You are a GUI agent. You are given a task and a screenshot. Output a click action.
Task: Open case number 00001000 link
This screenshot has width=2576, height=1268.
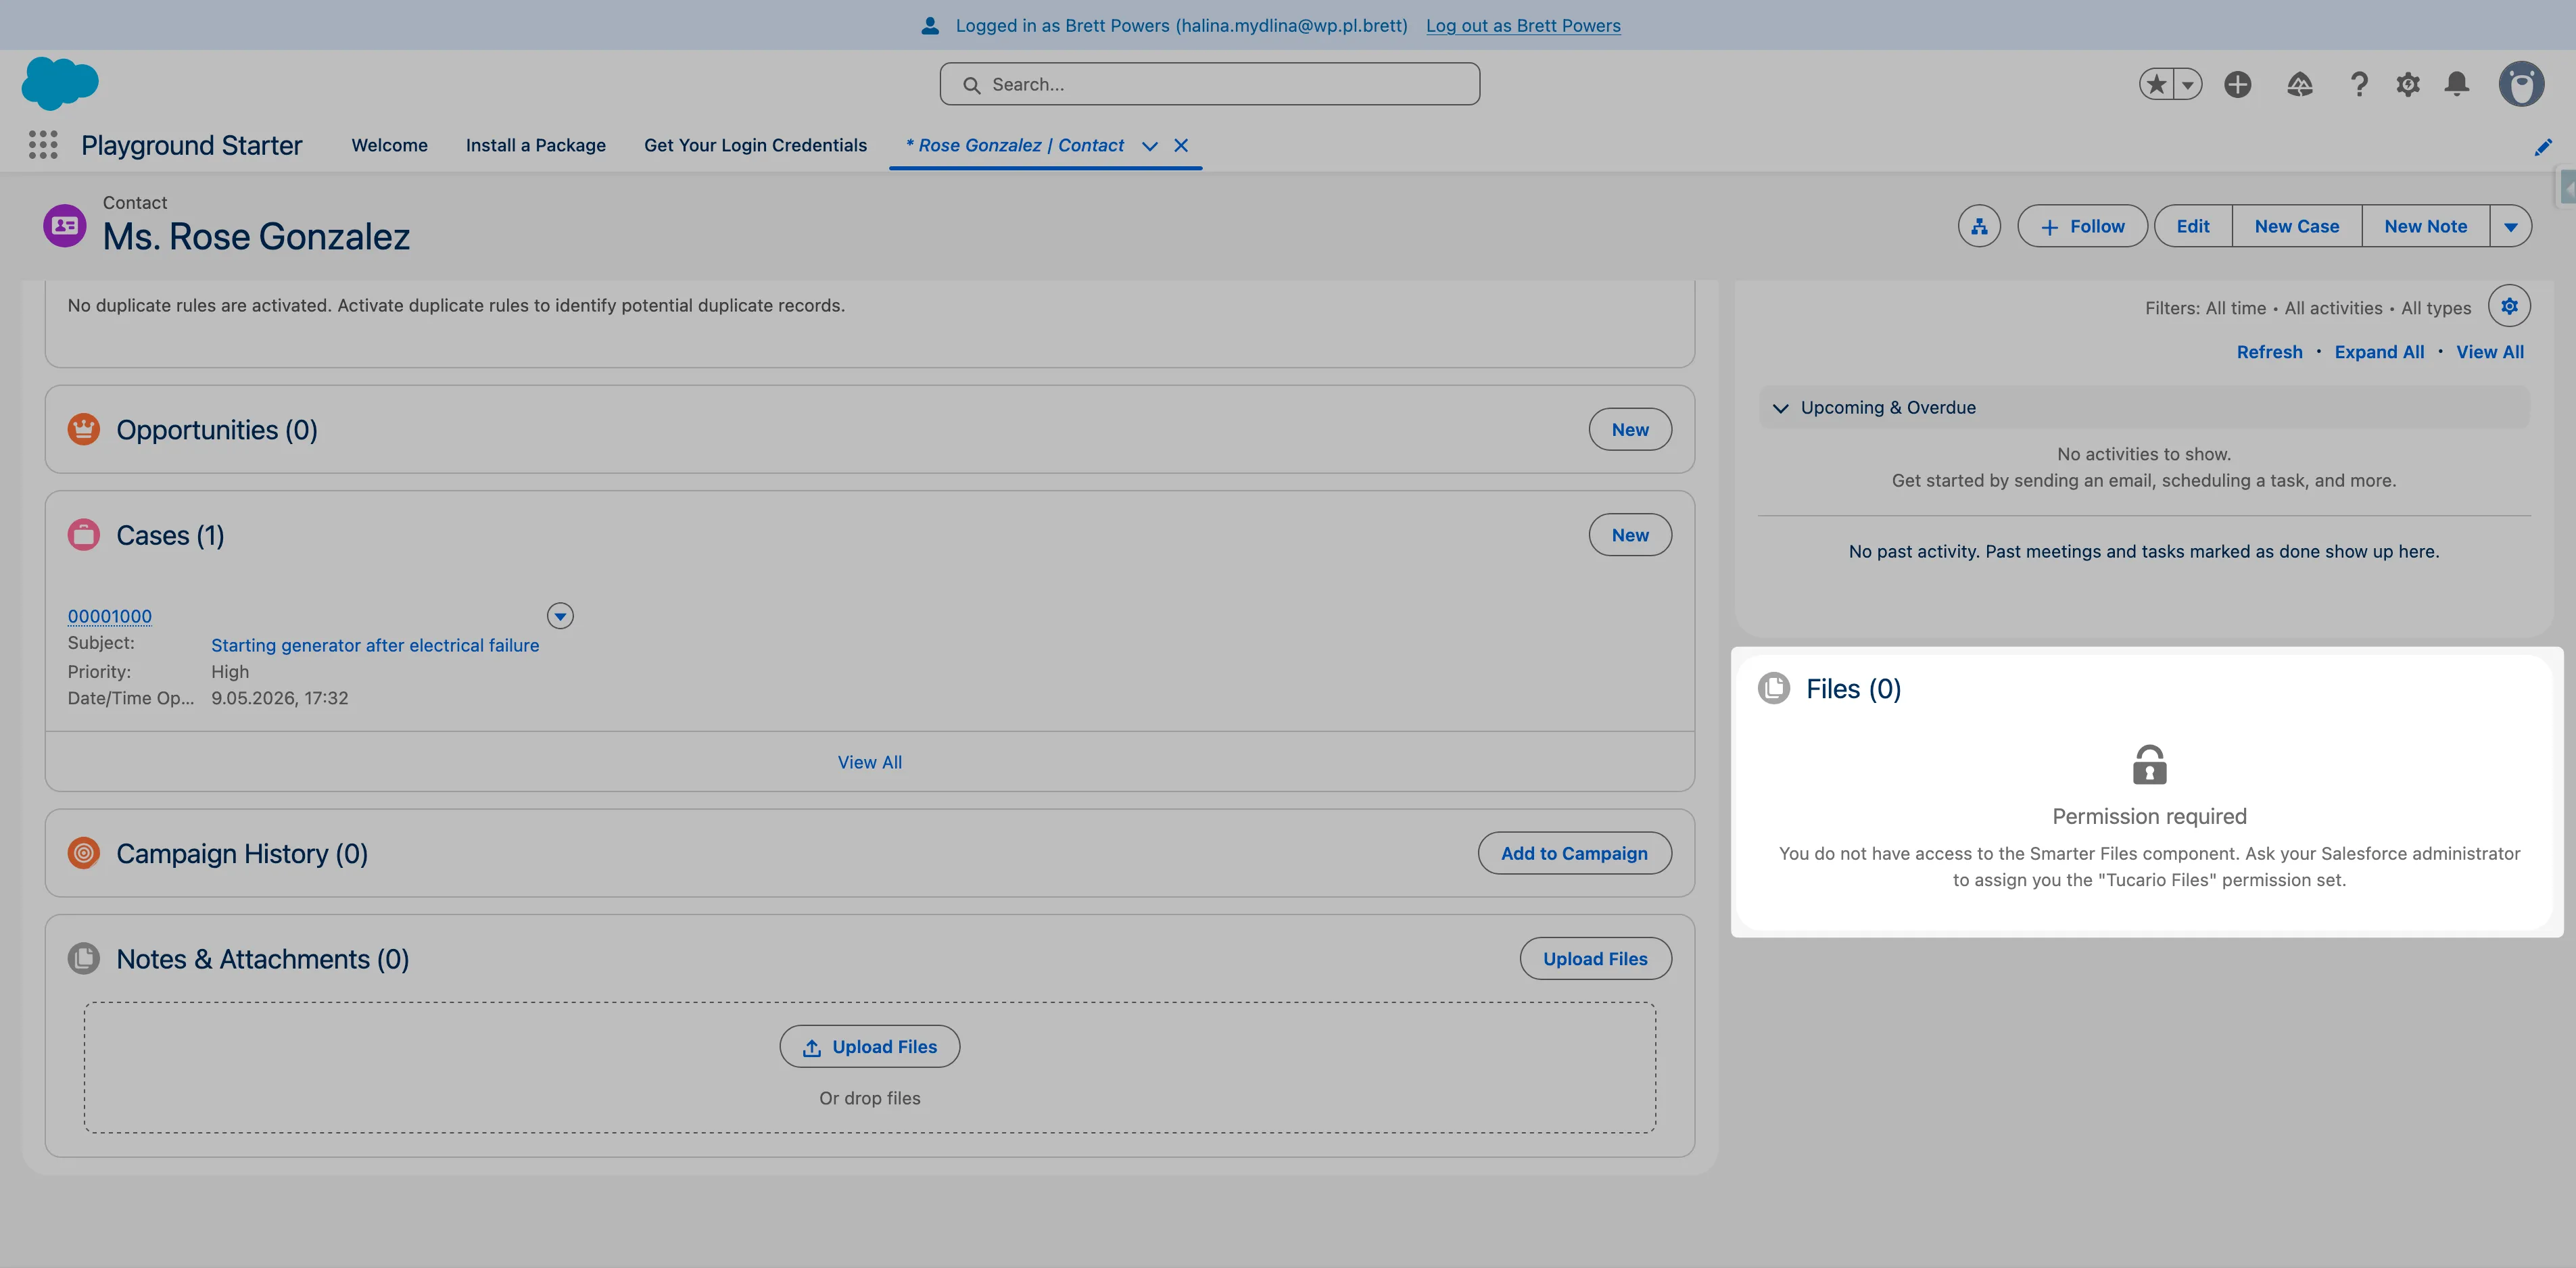pos(110,616)
